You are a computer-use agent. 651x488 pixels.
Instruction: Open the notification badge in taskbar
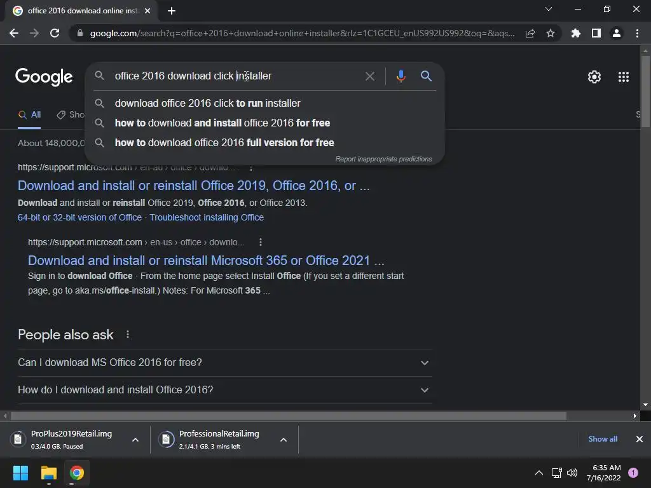point(633,473)
